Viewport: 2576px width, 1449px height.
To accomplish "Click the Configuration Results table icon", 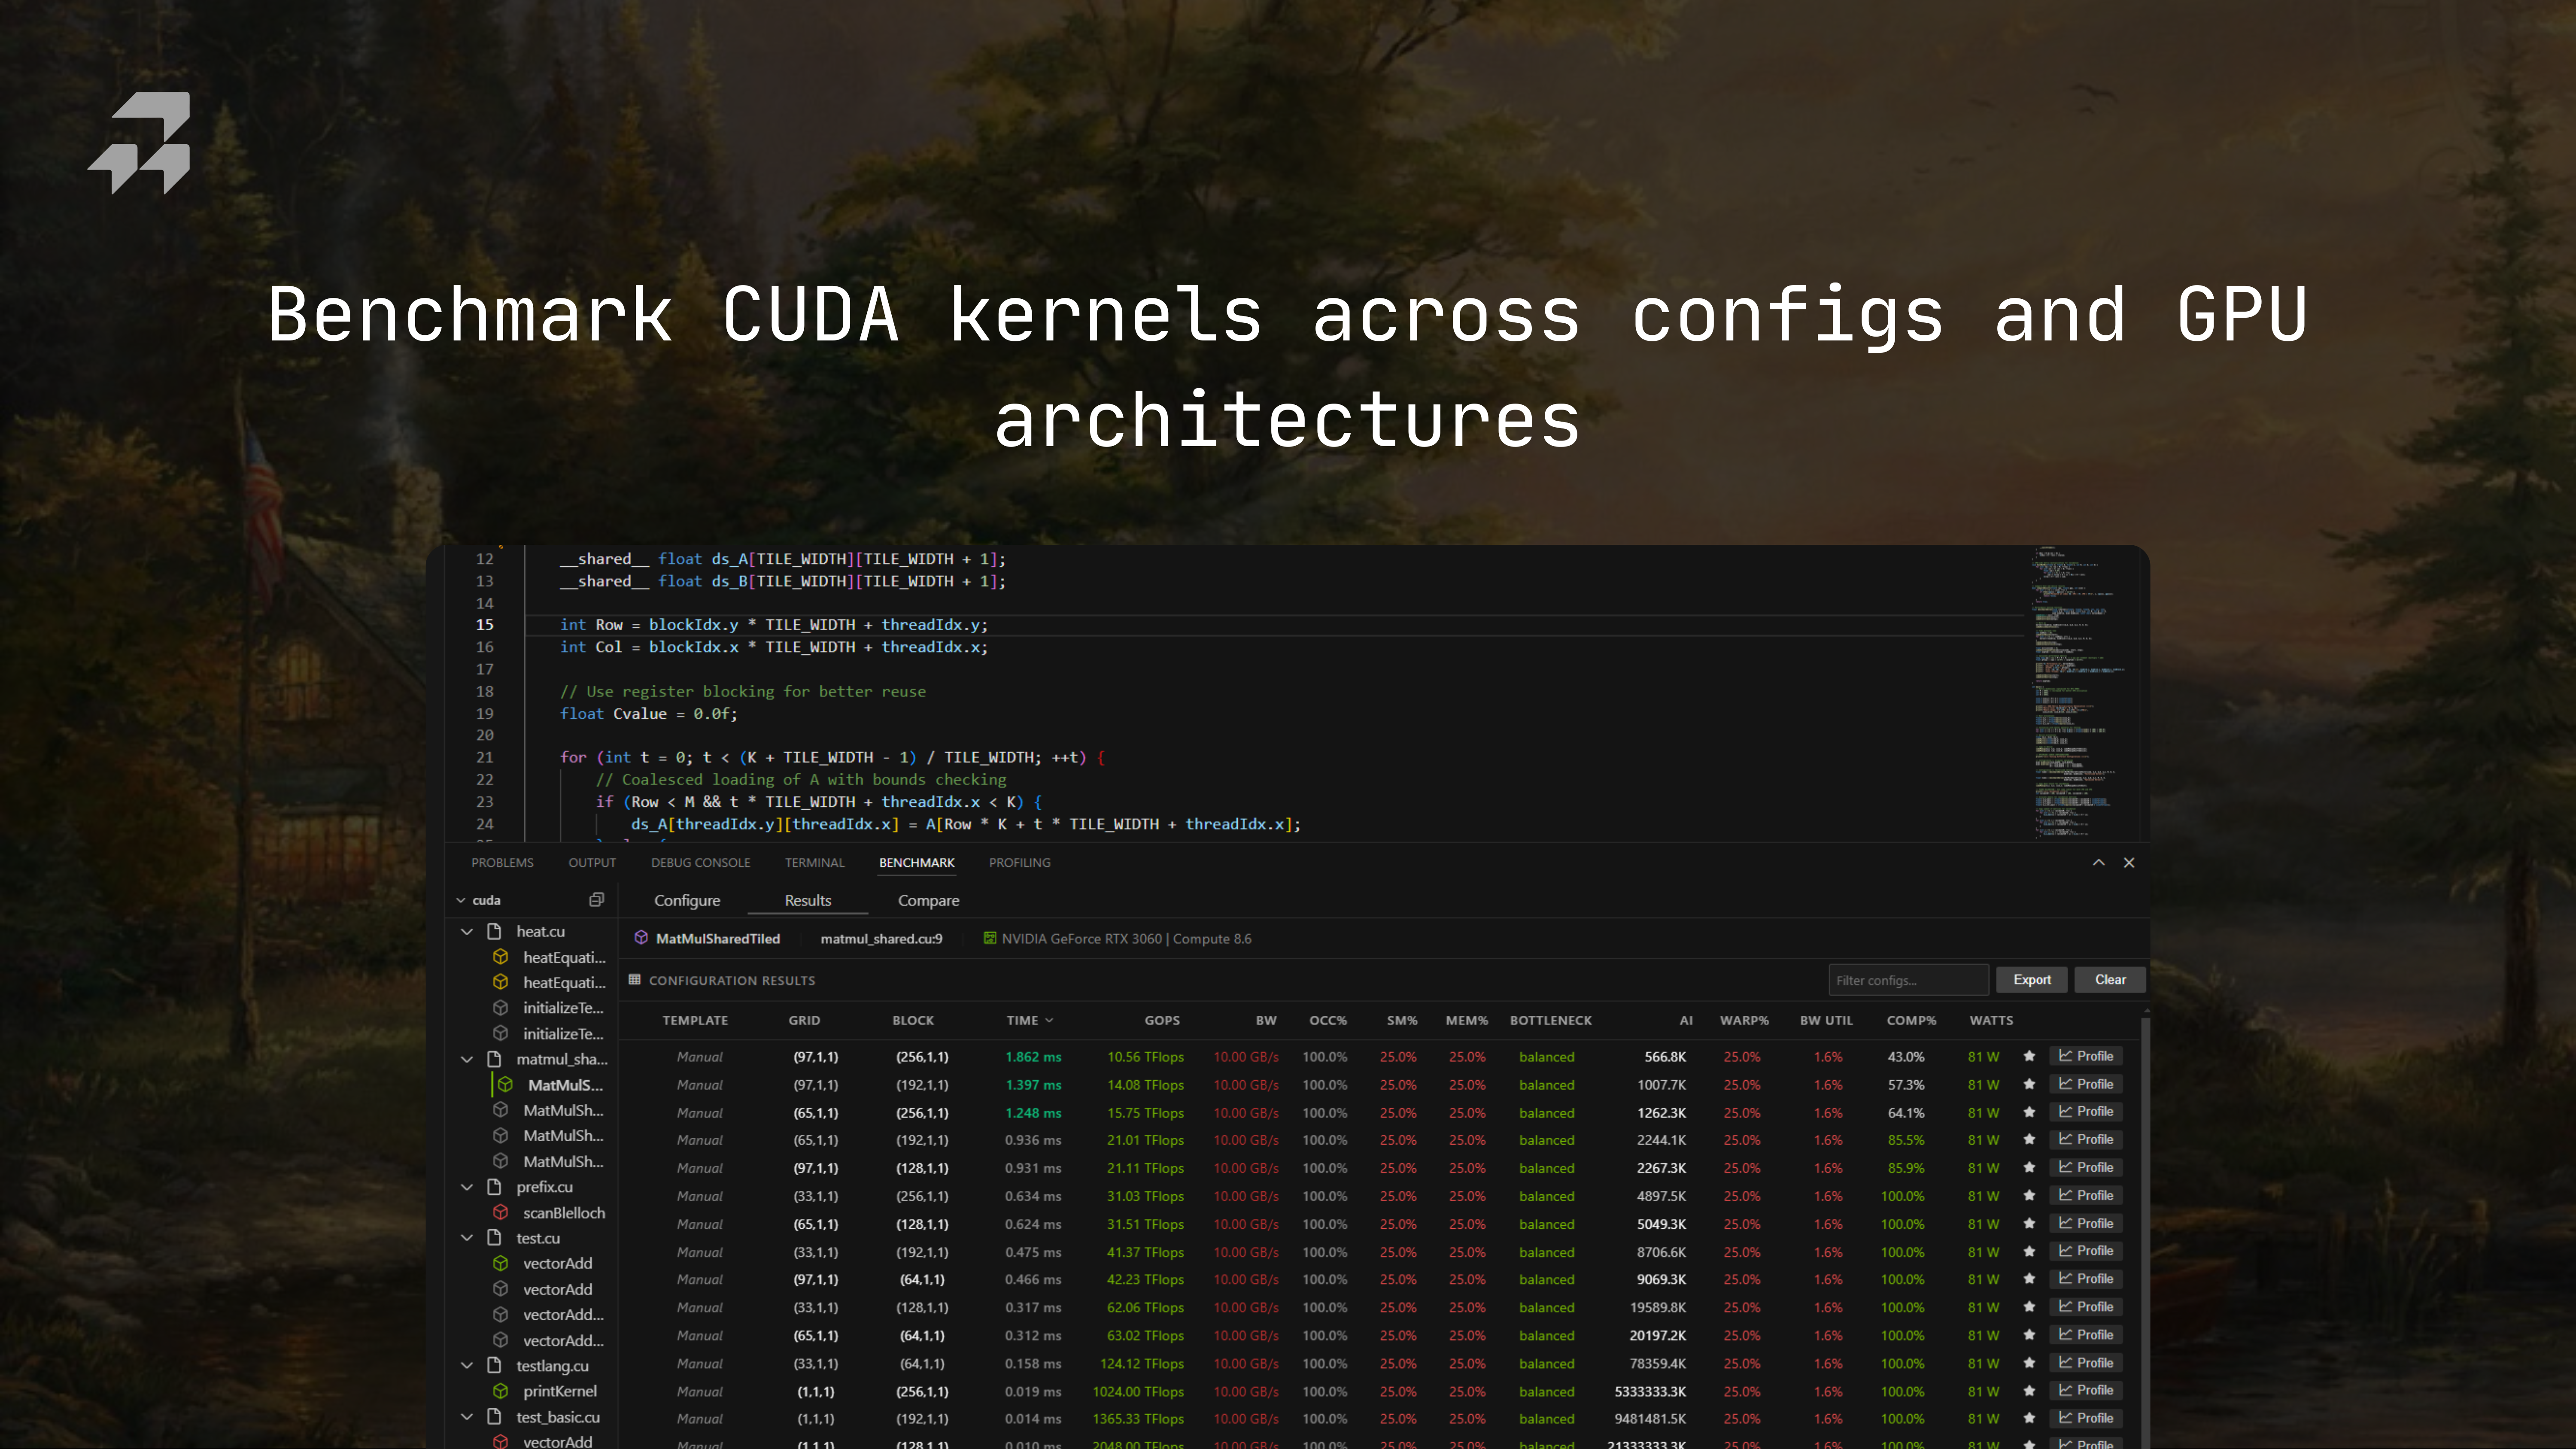I will (634, 980).
